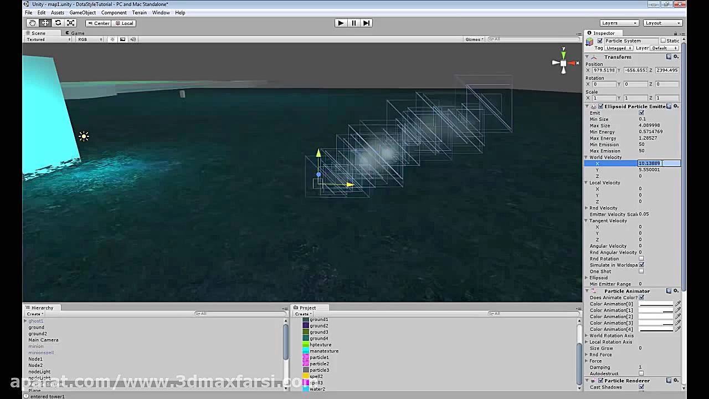Open Color Animation[4] color swatch
The width and height of the screenshot is (709, 399).
pos(656,329)
